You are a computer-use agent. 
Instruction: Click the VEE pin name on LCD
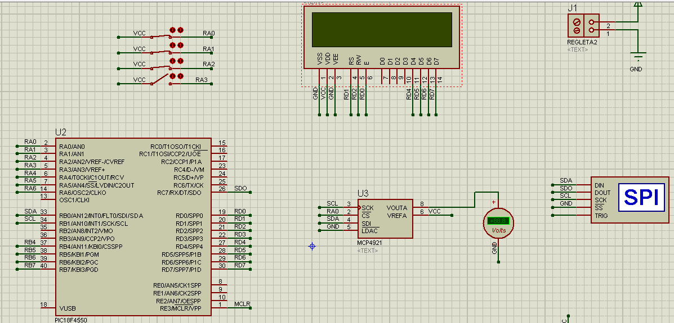point(336,59)
